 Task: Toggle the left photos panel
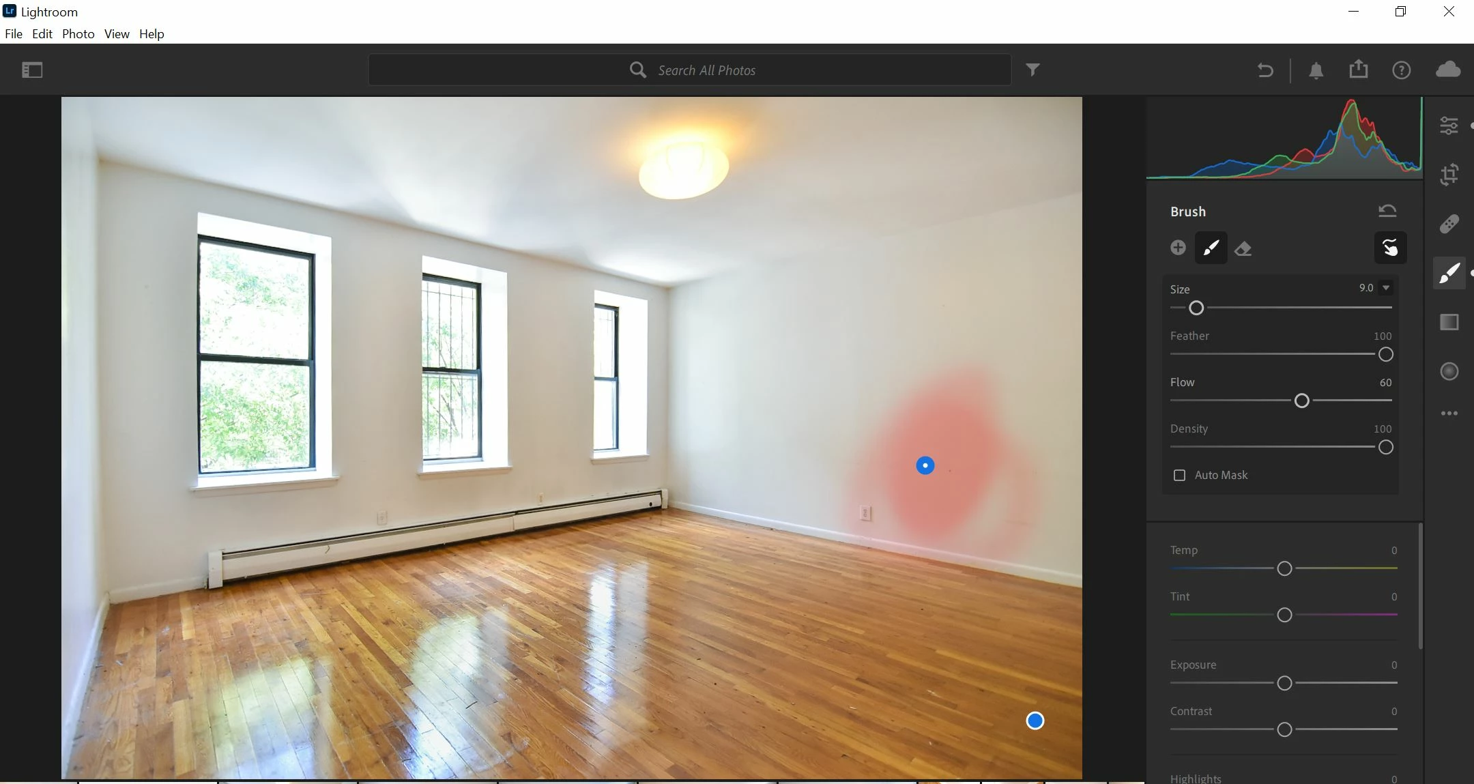click(x=32, y=70)
